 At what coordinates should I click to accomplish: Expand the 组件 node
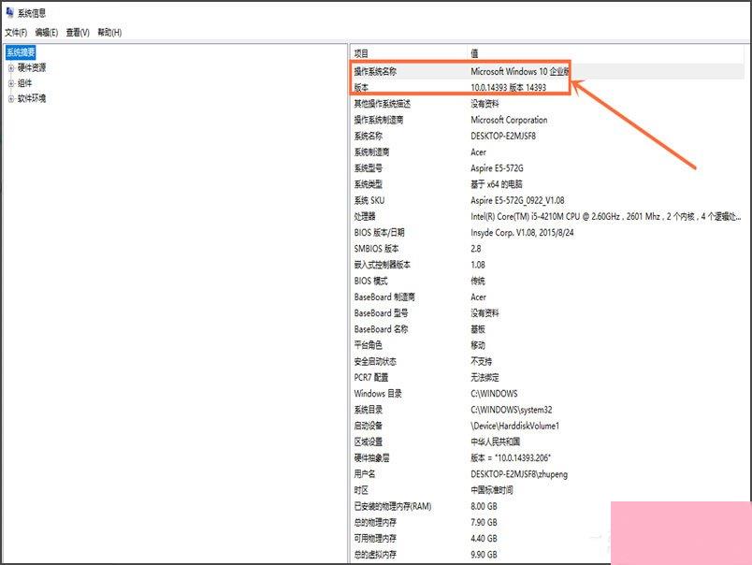point(11,83)
